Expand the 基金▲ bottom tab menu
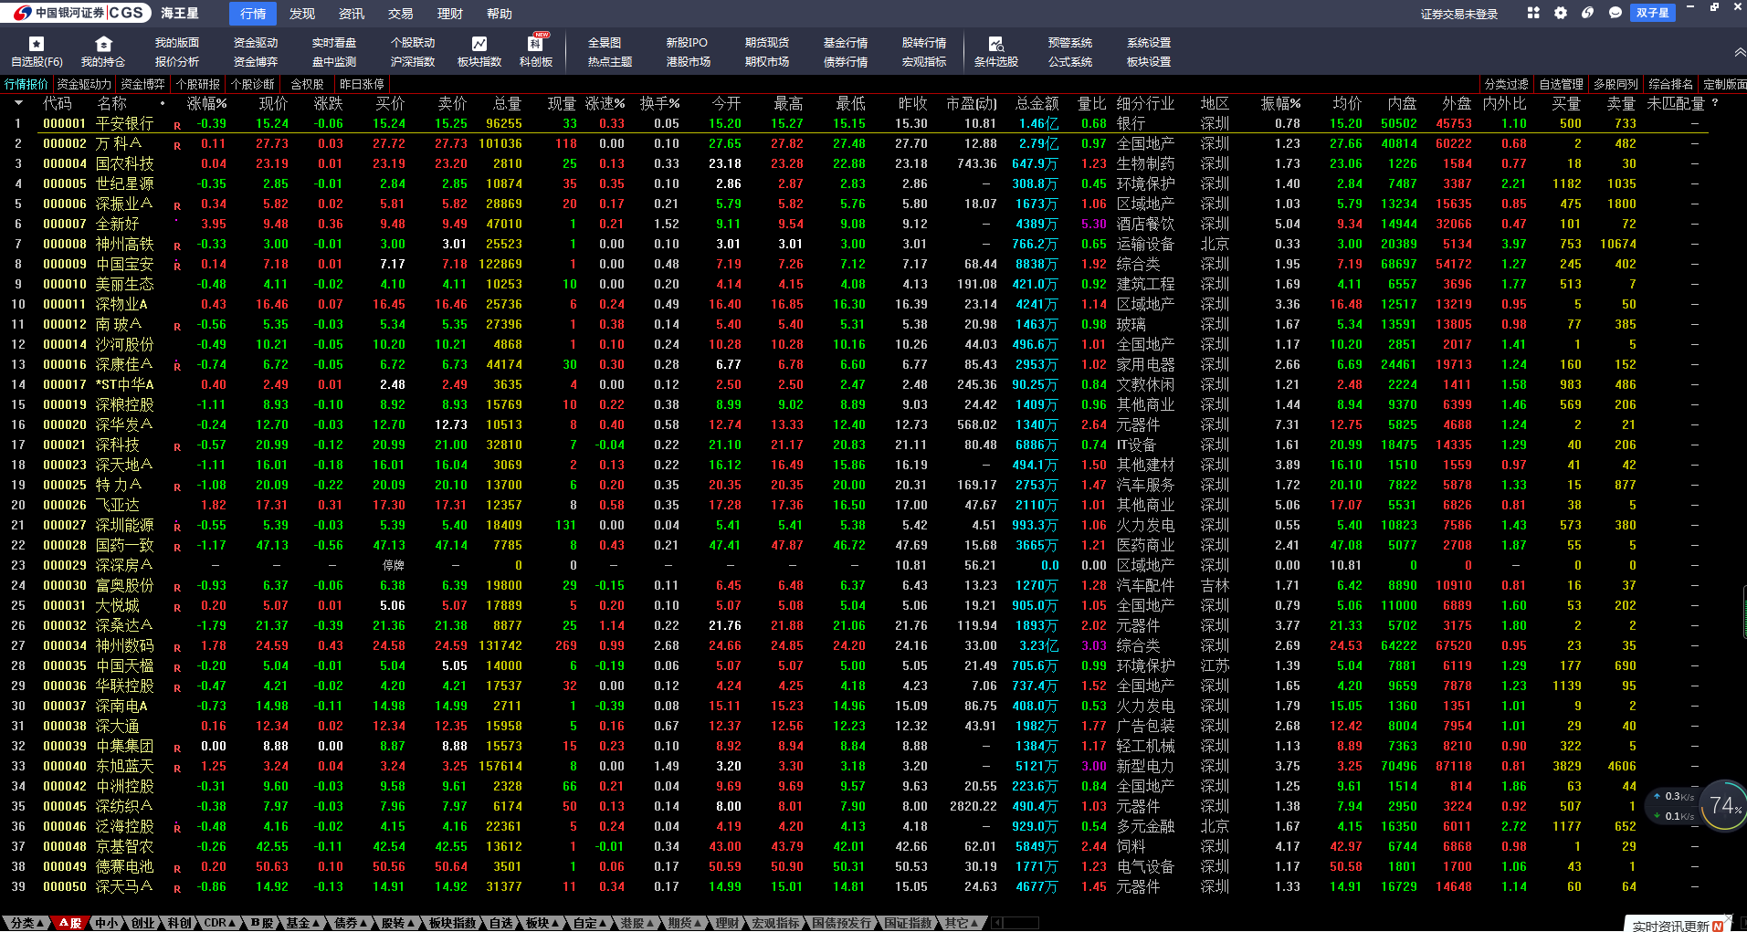Image resolution: width=1747 pixels, height=932 pixels. (x=302, y=923)
